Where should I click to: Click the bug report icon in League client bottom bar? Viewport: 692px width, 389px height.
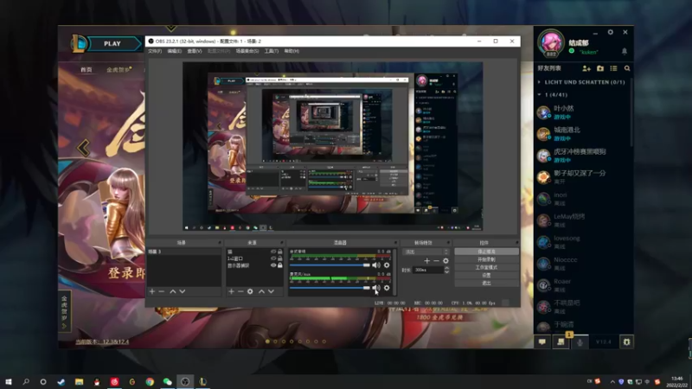[626, 341]
